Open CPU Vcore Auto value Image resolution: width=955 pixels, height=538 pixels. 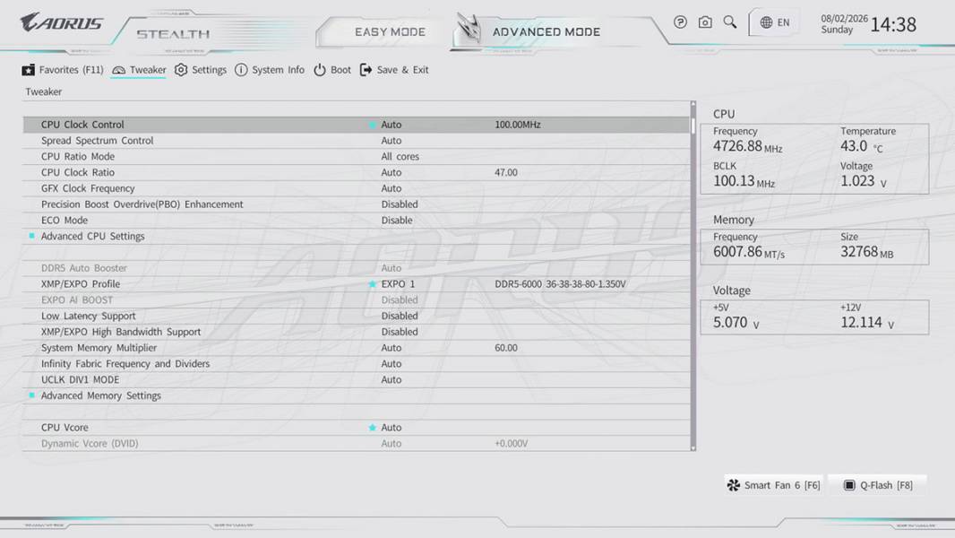pyautogui.click(x=391, y=428)
